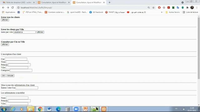
Task: Open the PDF en HTML bookmark
Action: coord(32,12)
